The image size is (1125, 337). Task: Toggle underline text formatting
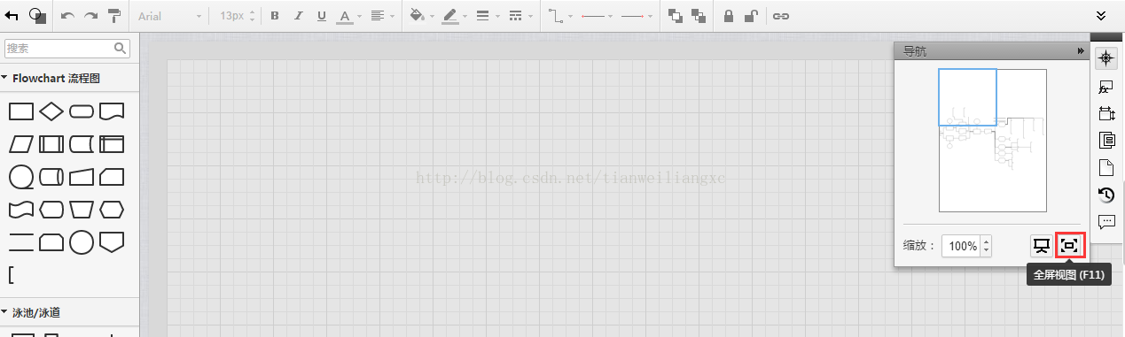(x=321, y=16)
